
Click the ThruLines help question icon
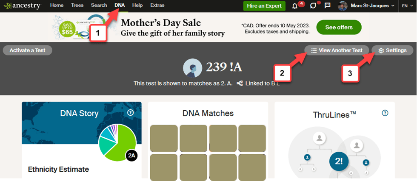tap(385, 113)
